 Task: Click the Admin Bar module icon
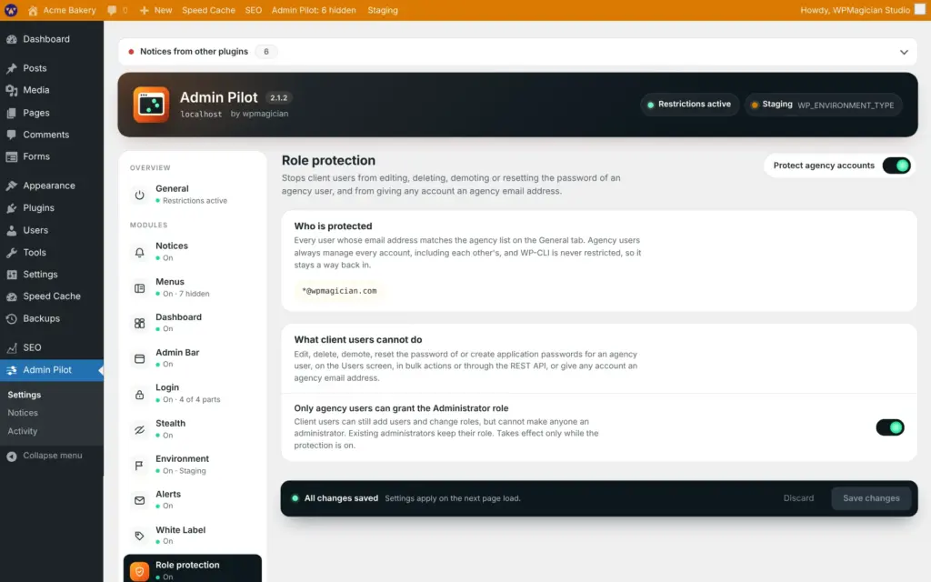139,358
